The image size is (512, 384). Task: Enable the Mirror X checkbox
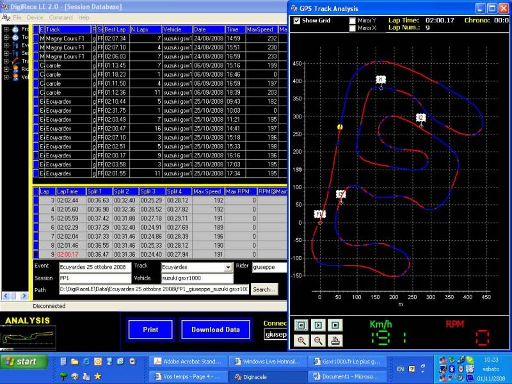tap(352, 28)
